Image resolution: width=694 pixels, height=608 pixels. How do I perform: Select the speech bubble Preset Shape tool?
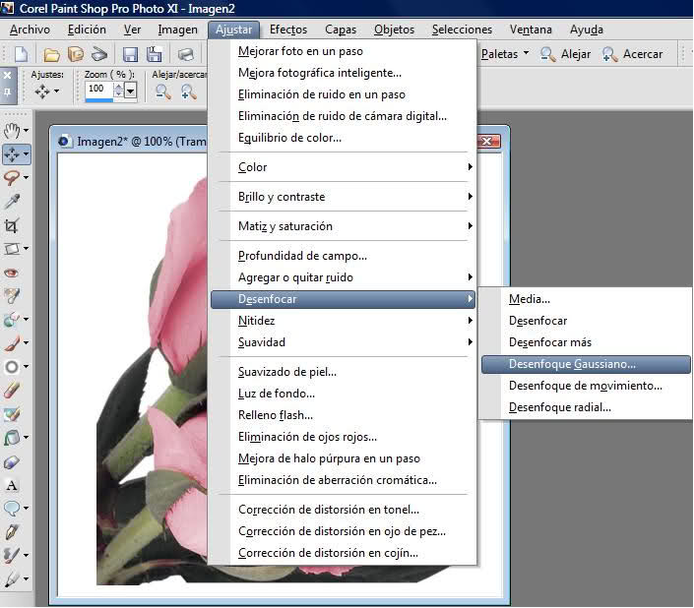coord(12,508)
